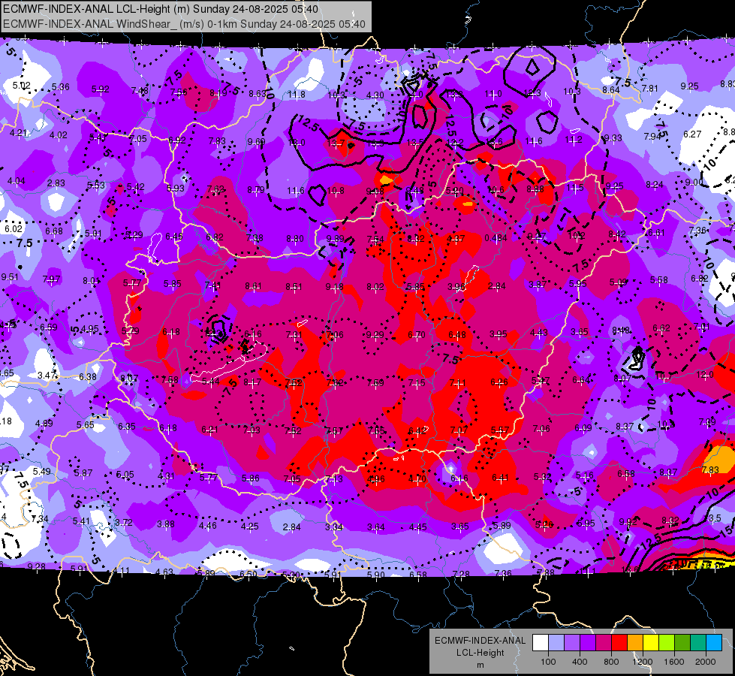The image size is (735, 676).
Task: Select the grid value 8.79
Action: point(256,190)
